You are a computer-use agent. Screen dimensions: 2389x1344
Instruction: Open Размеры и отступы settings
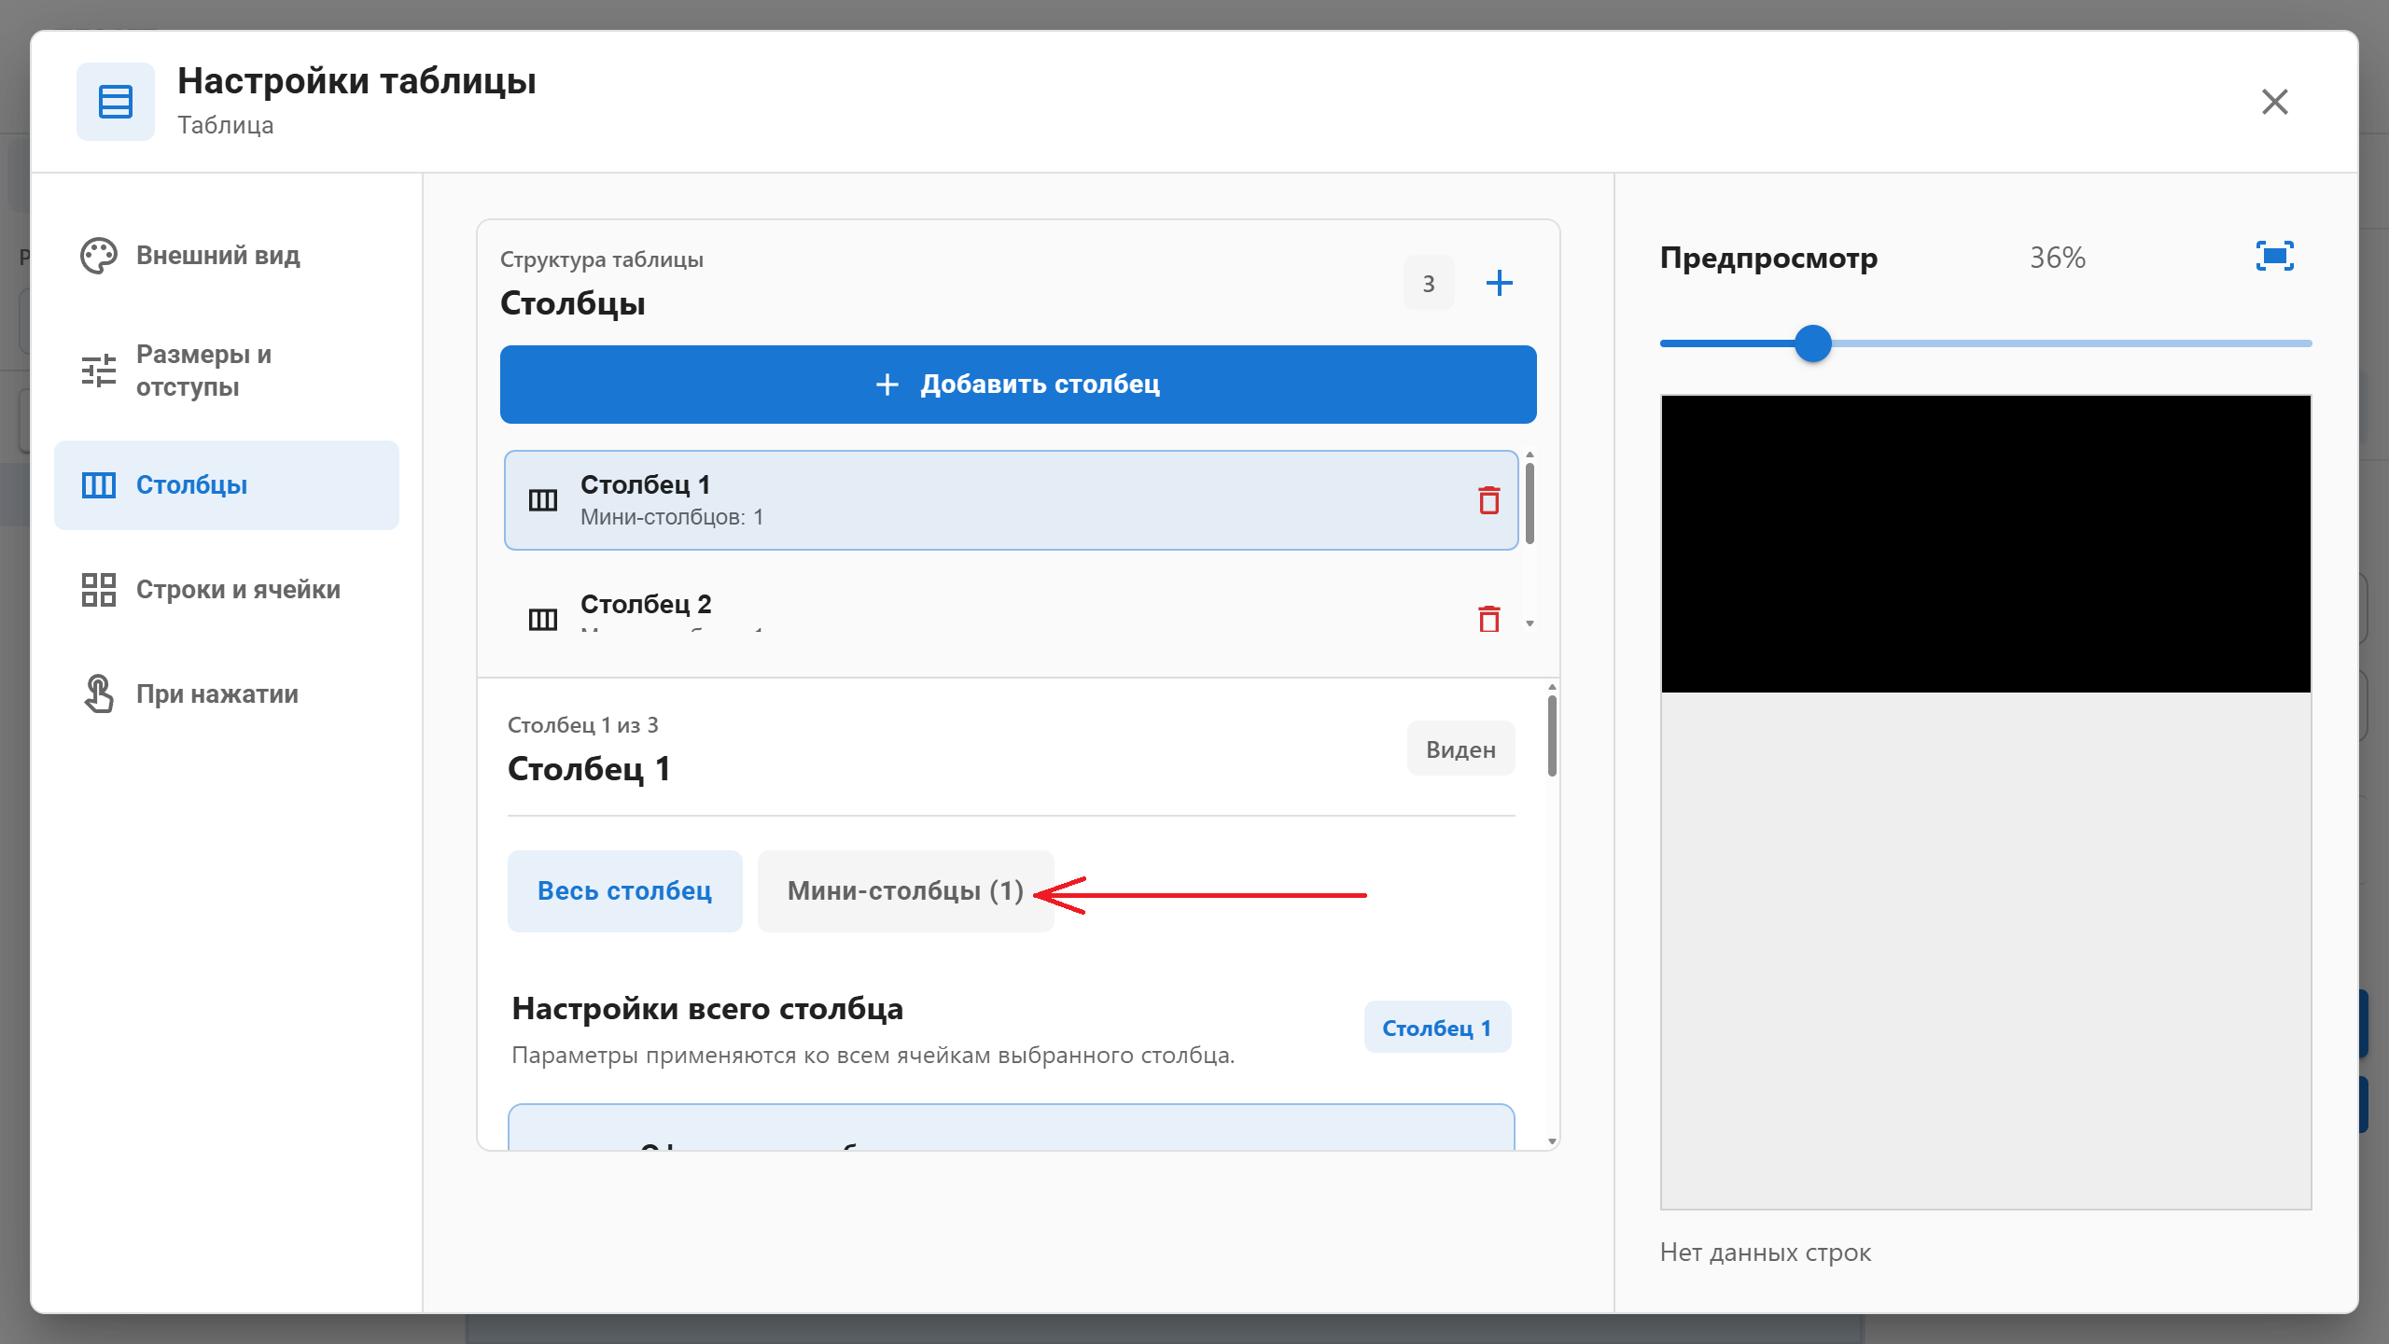tap(226, 371)
